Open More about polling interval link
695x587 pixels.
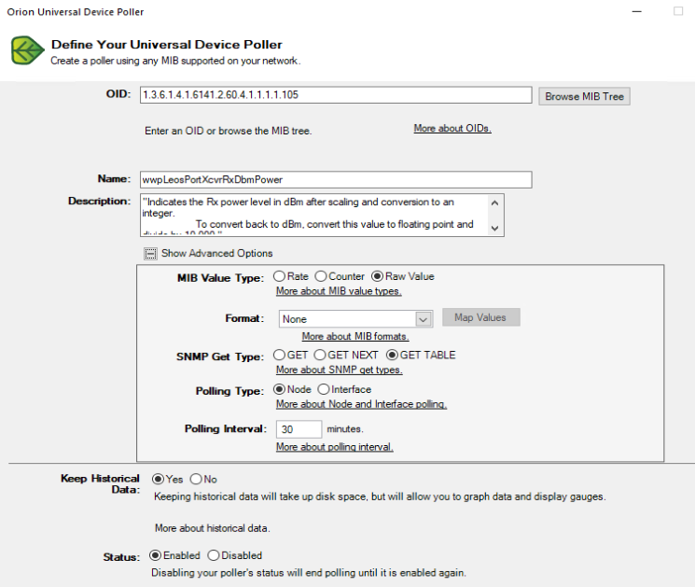tap(335, 446)
